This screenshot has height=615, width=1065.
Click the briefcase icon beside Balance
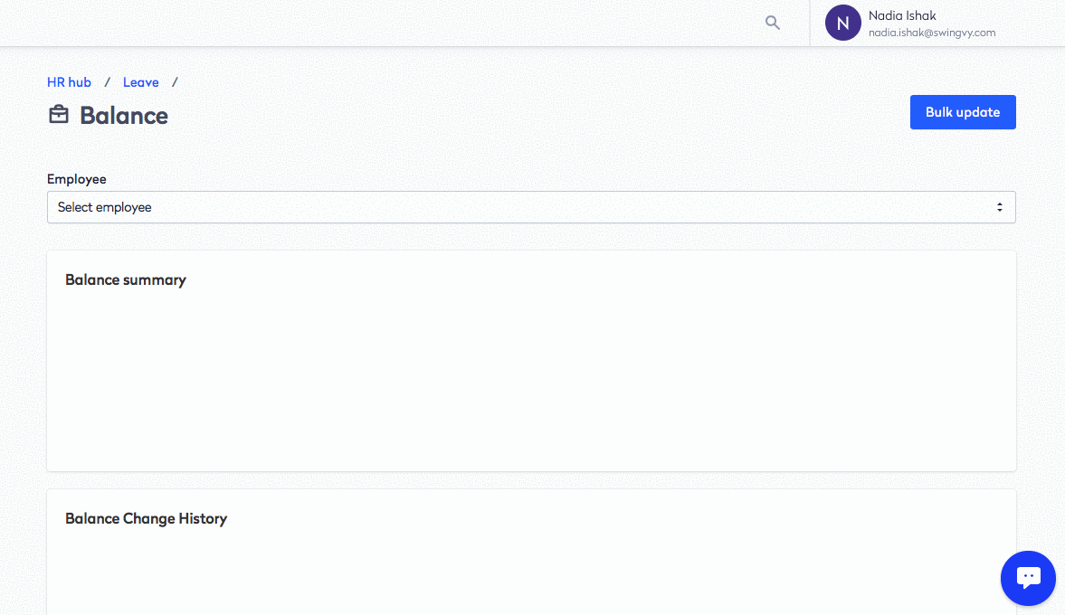[59, 115]
